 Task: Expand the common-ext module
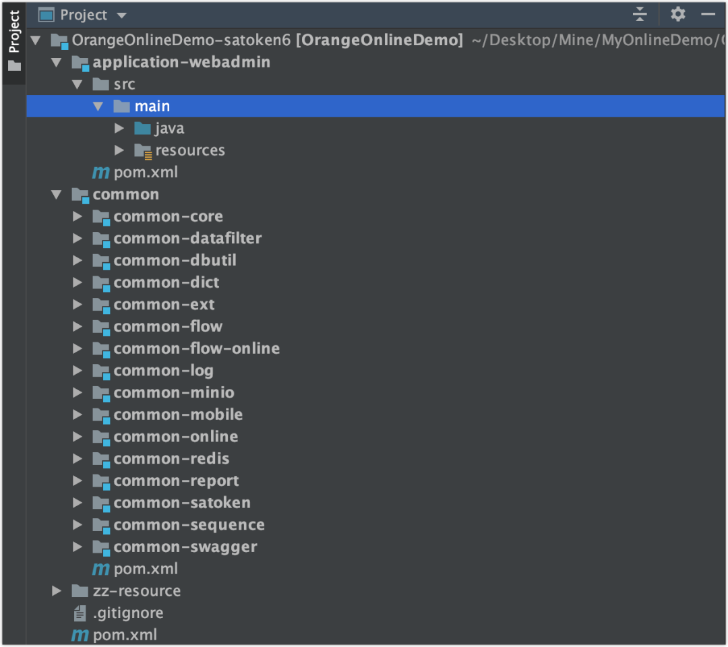(77, 305)
